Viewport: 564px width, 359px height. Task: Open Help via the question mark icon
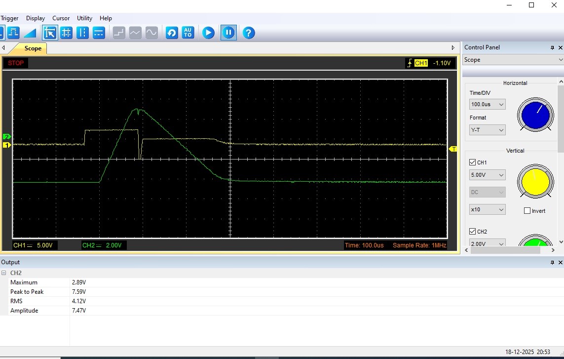(x=249, y=33)
